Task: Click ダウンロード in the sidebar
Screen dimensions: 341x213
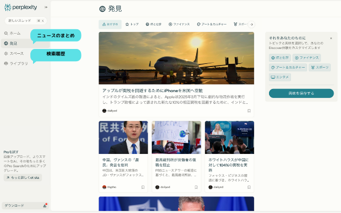Action: pos(25,206)
